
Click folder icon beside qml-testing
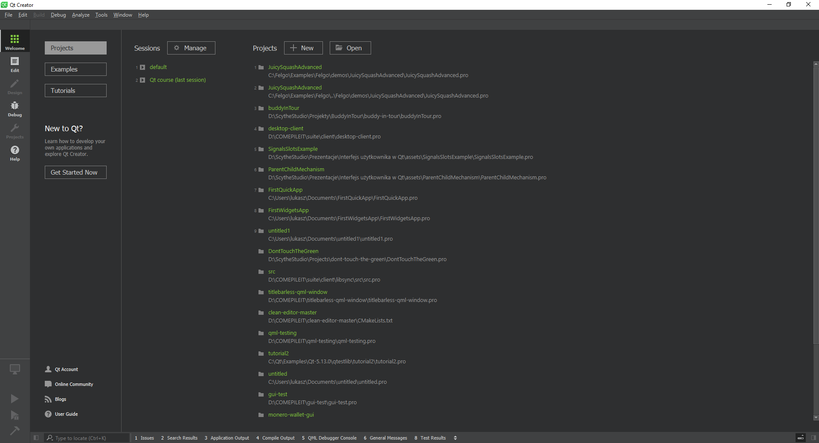click(x=261, y=333)
